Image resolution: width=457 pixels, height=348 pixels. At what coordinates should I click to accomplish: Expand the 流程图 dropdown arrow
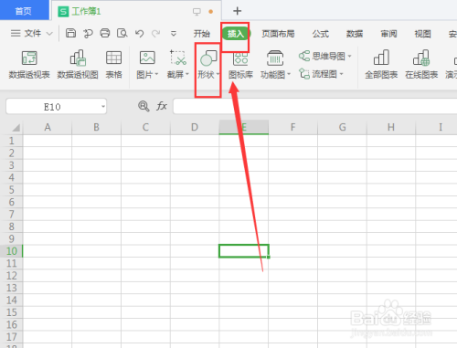coord(341,74)
